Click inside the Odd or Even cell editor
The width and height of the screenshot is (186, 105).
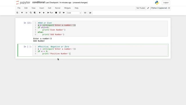[100, 29]
